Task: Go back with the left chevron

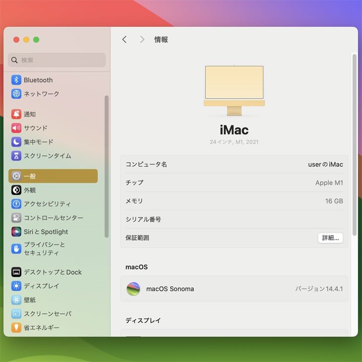Action: pos(124,40)
